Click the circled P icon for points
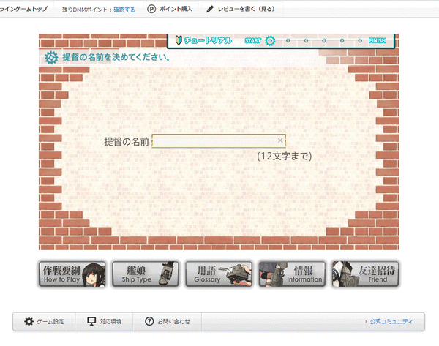 tap(151, 10)
